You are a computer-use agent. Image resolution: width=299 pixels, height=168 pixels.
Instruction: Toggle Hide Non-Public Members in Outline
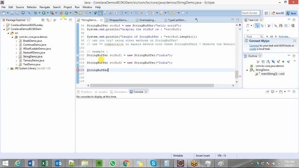pos(284,62)
